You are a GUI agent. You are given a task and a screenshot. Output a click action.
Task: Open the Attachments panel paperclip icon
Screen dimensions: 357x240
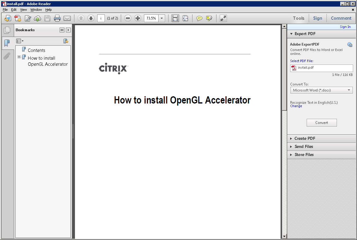pyautogui.click(x=7, y=56)
